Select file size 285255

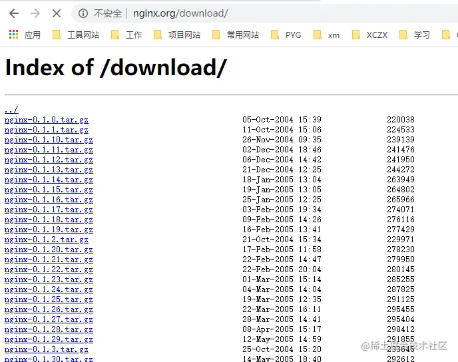coord(401,279)
